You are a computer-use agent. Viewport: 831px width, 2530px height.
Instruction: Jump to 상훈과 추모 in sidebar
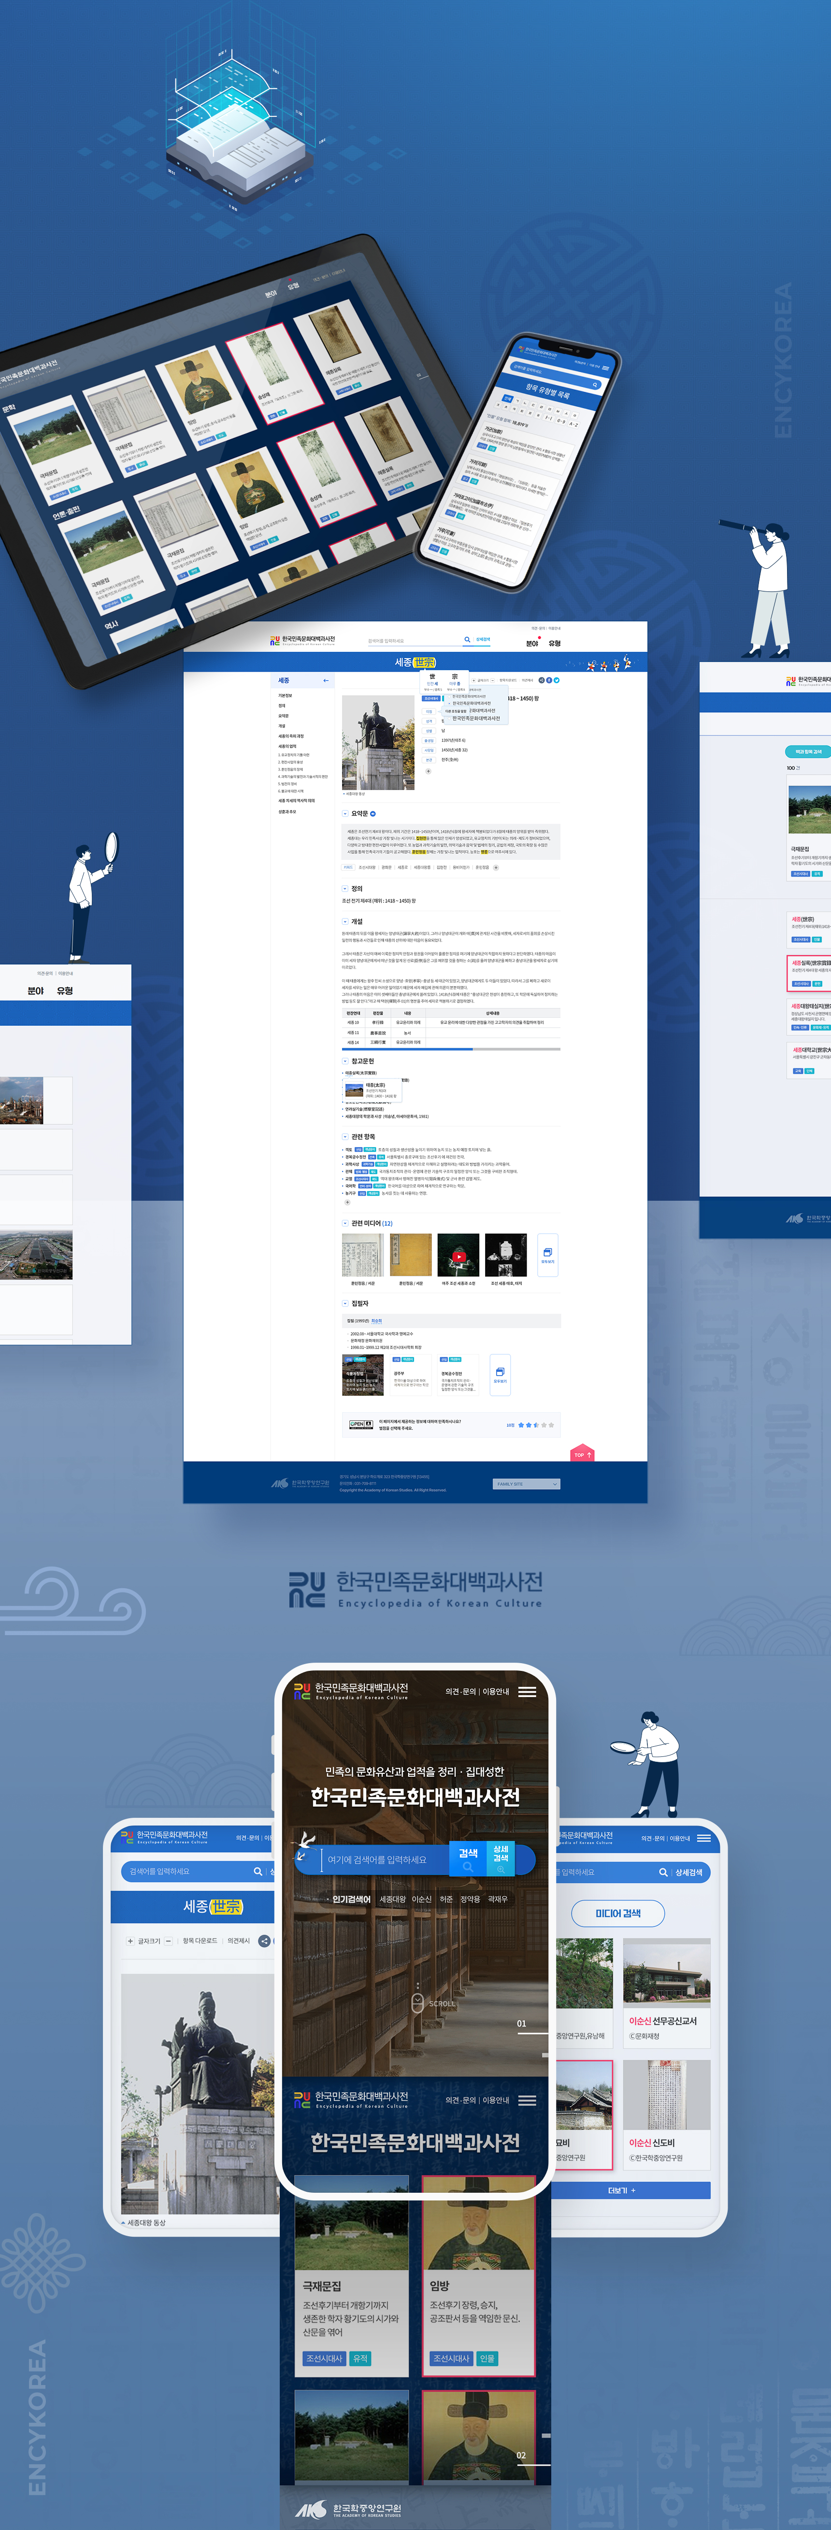coord(287,811)
